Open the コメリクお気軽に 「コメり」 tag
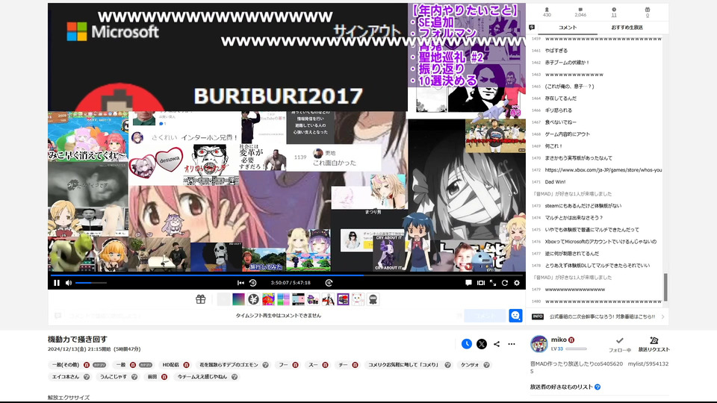717x403 pixels. [403, 365]
